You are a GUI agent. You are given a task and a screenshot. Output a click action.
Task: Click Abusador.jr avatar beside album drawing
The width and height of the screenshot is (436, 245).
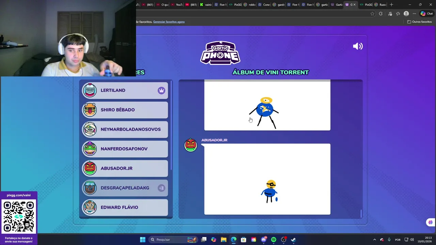pyautogui.click(x=191, y=145)
